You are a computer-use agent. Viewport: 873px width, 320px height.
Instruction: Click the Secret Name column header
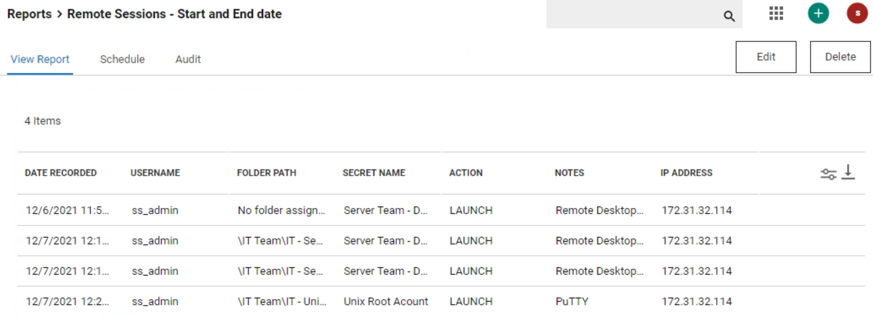click(x=374, y=173)
